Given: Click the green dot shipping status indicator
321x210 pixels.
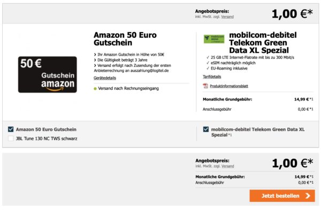Looking at the screenshot, I should (x=95, y=89).
